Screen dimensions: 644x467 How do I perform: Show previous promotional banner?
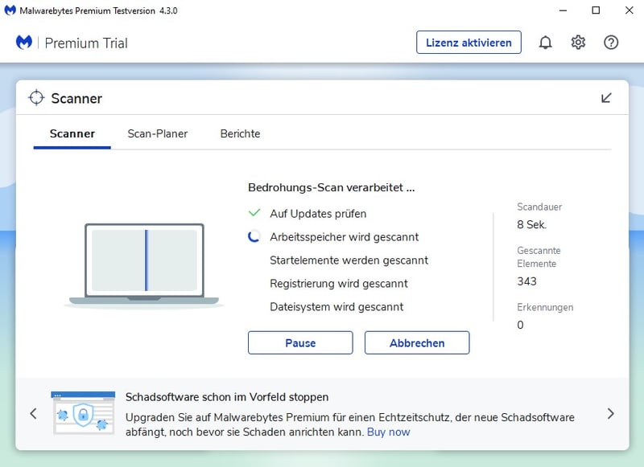click(x=33, y=413)
